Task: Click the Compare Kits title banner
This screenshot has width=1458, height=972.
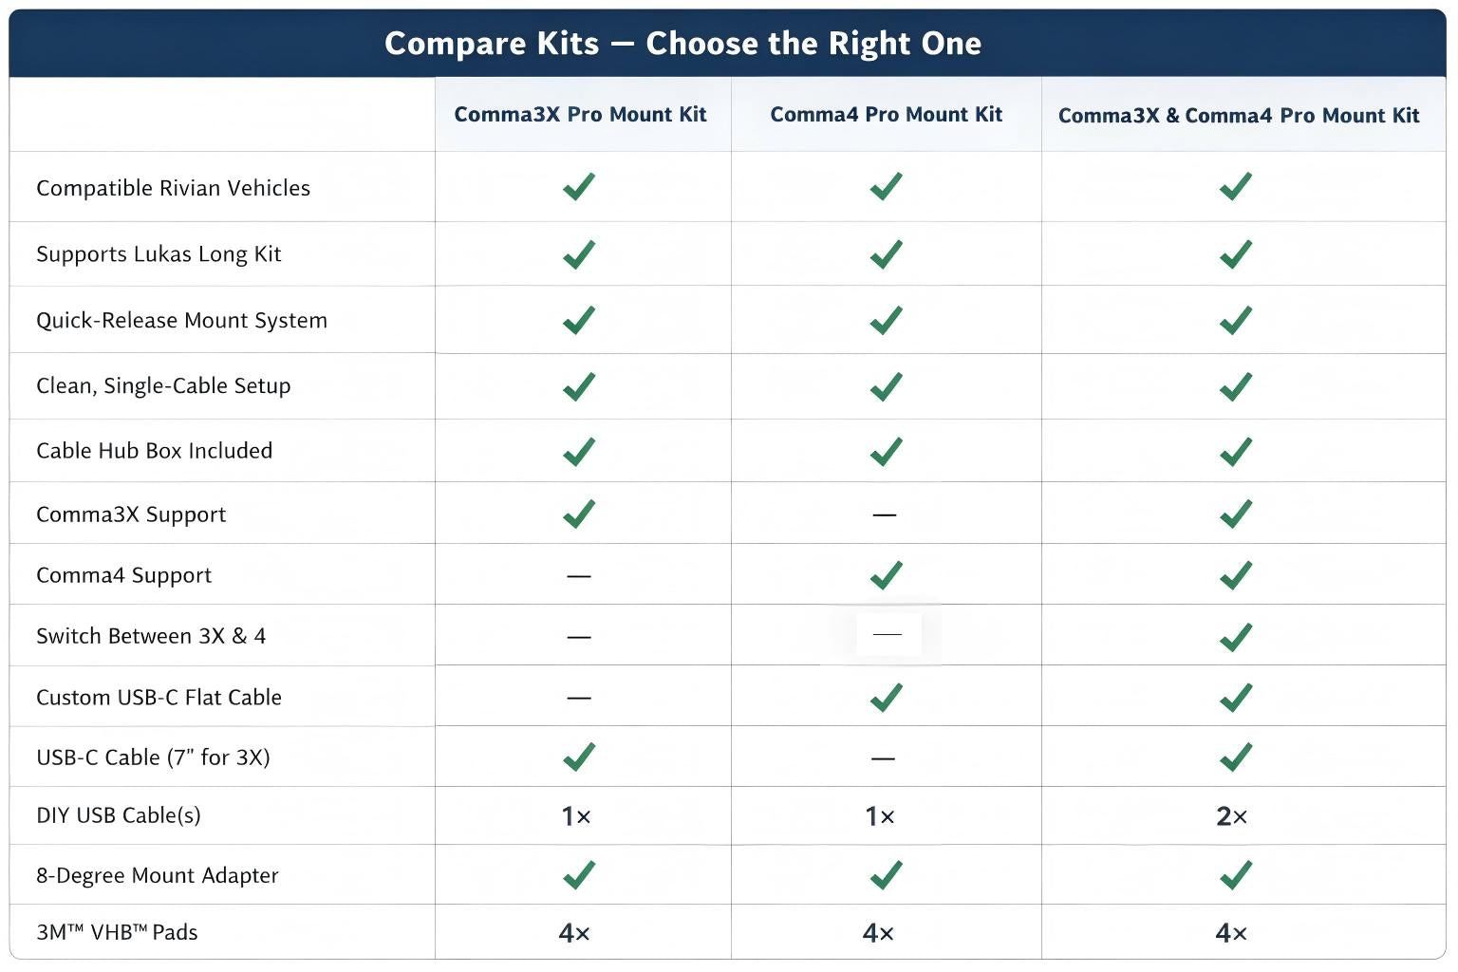Action: click(x=682, y=44)
